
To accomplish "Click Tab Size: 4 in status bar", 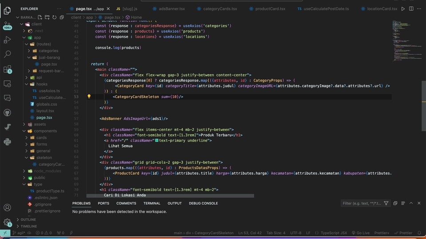I will pyautogui.click(x=276, y=233).
